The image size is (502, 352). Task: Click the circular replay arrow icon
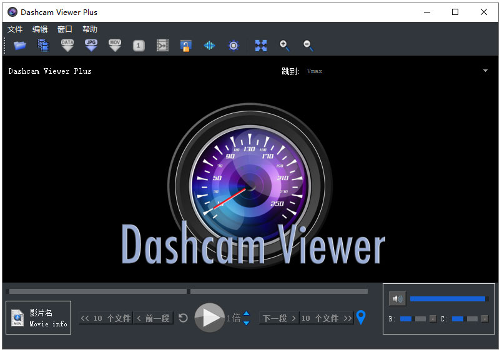point(183,318)
